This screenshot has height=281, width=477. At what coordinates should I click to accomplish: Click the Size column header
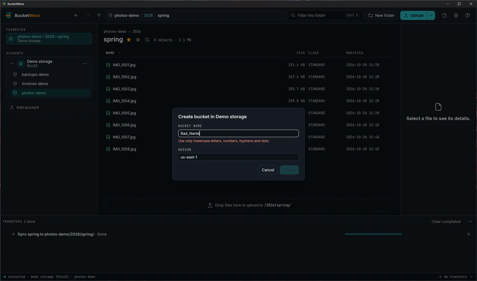tap(301, 53)
